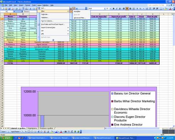Viewport: 175px width, 140px height.
Task: Click the Windows start button
Action: click(6, 138)
